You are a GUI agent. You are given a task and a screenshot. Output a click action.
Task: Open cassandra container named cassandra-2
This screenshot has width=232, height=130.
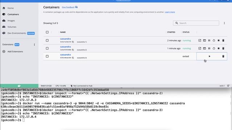point(65,47)
